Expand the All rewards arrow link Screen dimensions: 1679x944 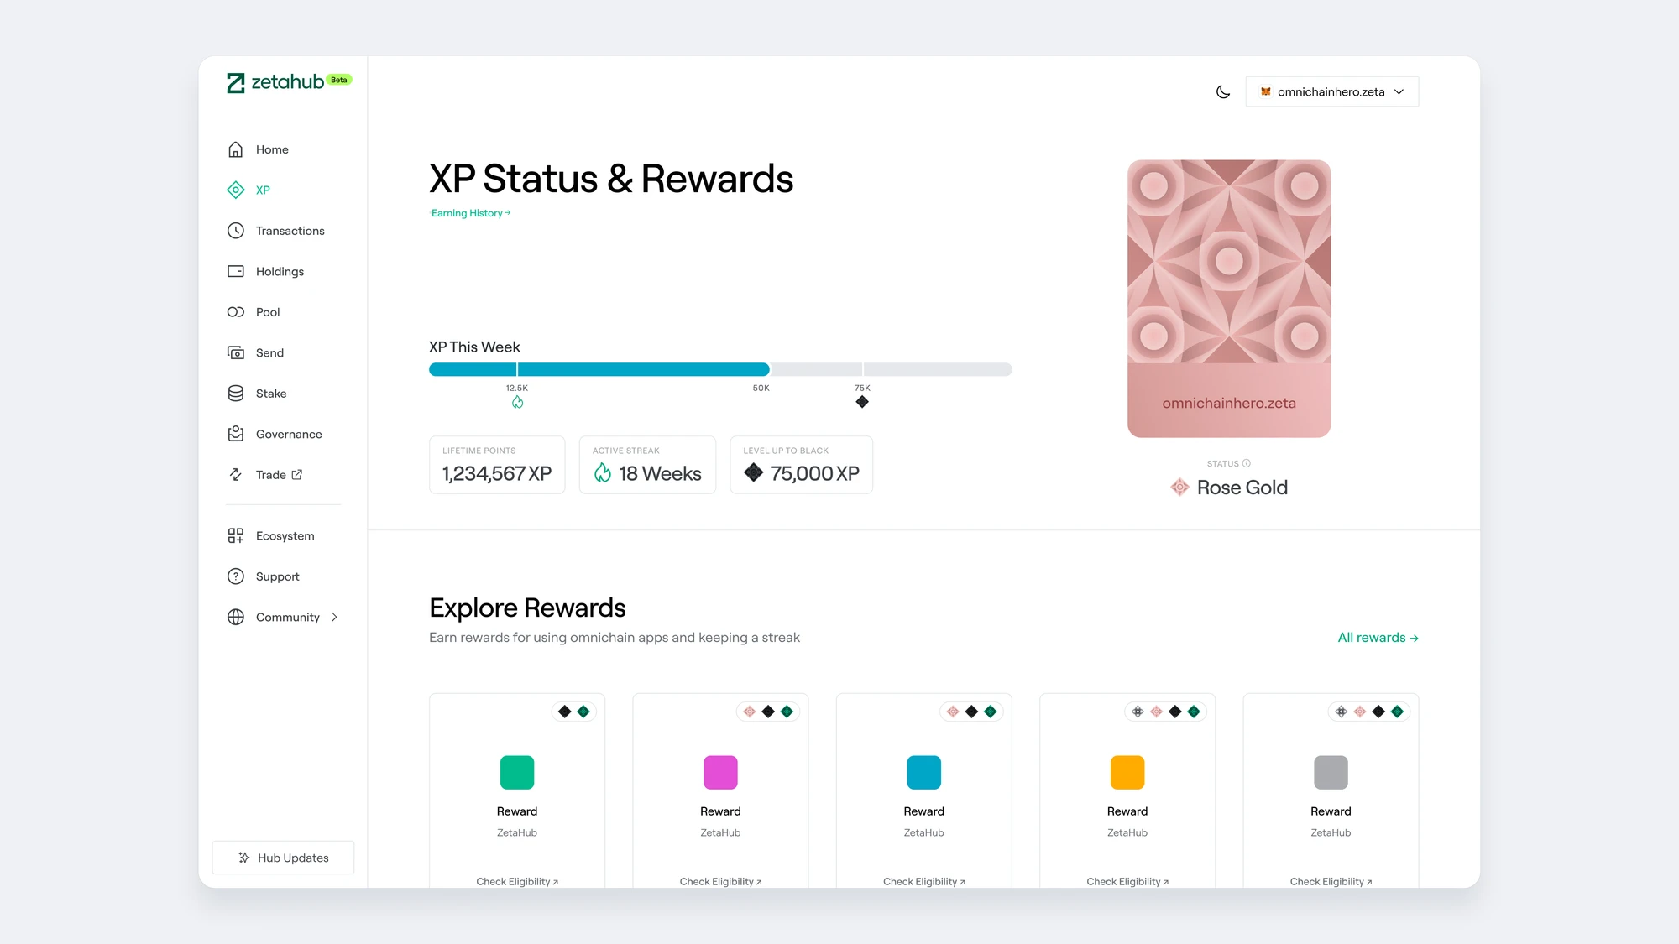coord(1377,638)
